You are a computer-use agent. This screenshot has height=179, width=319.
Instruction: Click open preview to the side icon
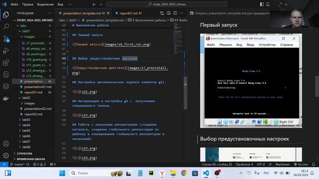pyautogui.click(x=168, y=13)
